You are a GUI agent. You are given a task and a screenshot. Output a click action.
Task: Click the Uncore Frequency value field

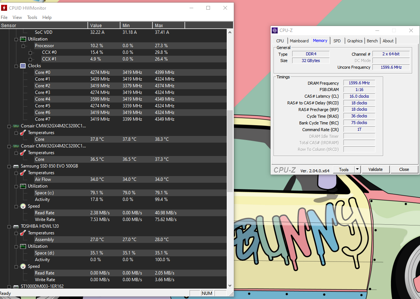tap(391, 67)
